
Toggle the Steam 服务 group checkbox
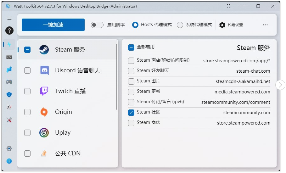[27, 50]
